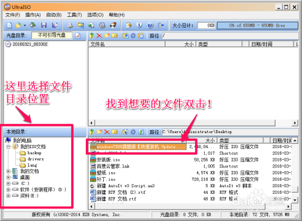Click the New image toolbar icon
Viewport: 302px width, 221px height.
pyautogui.click(x=9, y=25)
